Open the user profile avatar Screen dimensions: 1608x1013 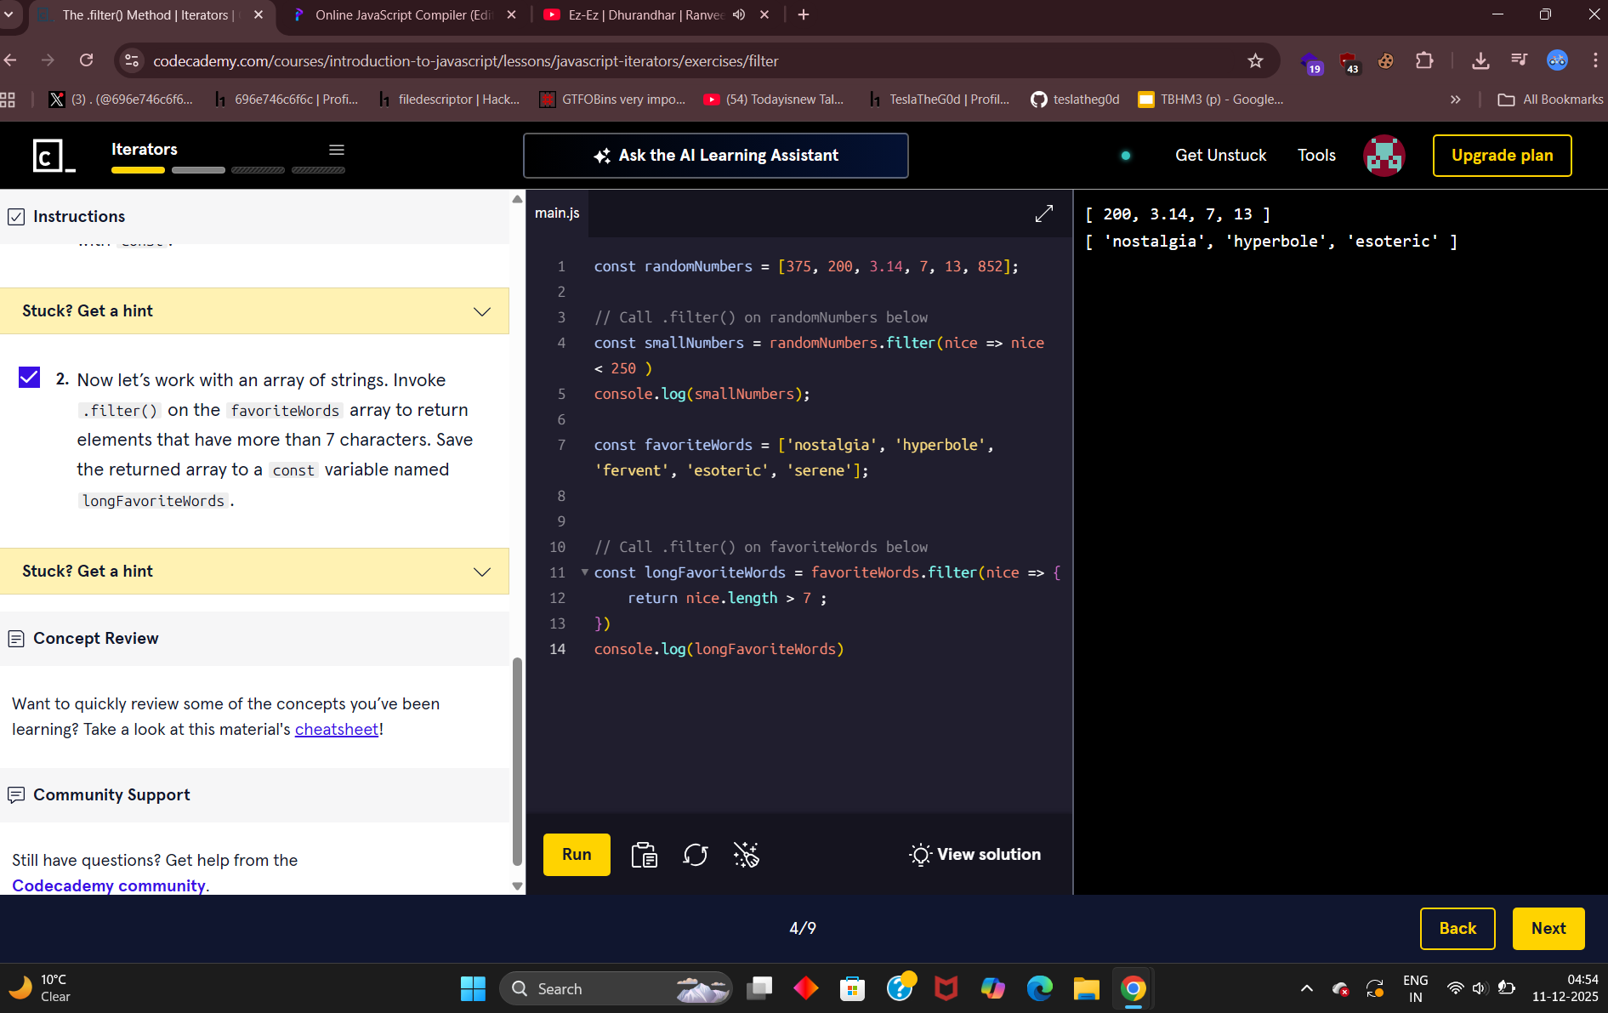tap(1384, 156)
